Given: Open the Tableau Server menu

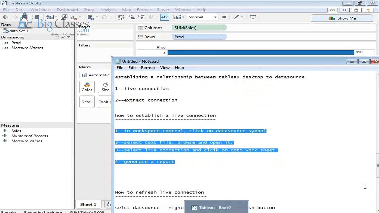Looking at the screenshot, I should pos(163,10).
